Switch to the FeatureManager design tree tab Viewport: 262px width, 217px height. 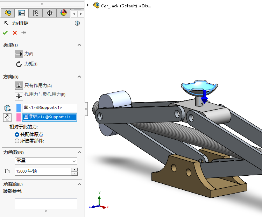[x=8, y=13]
